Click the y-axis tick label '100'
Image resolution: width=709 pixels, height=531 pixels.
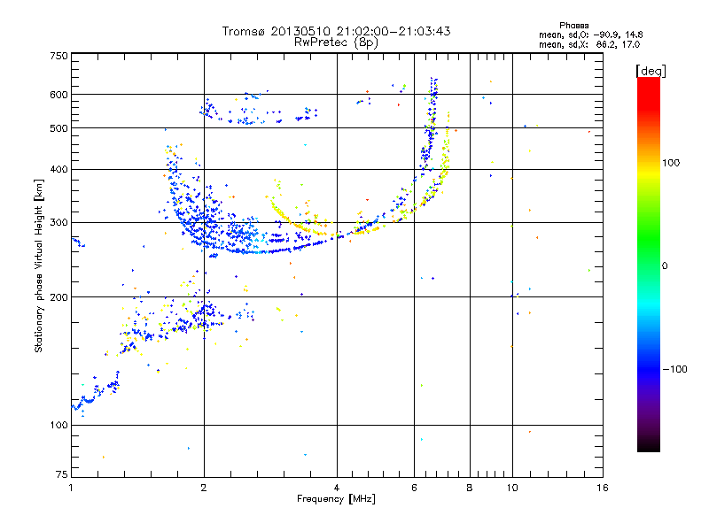coord(58,425)
